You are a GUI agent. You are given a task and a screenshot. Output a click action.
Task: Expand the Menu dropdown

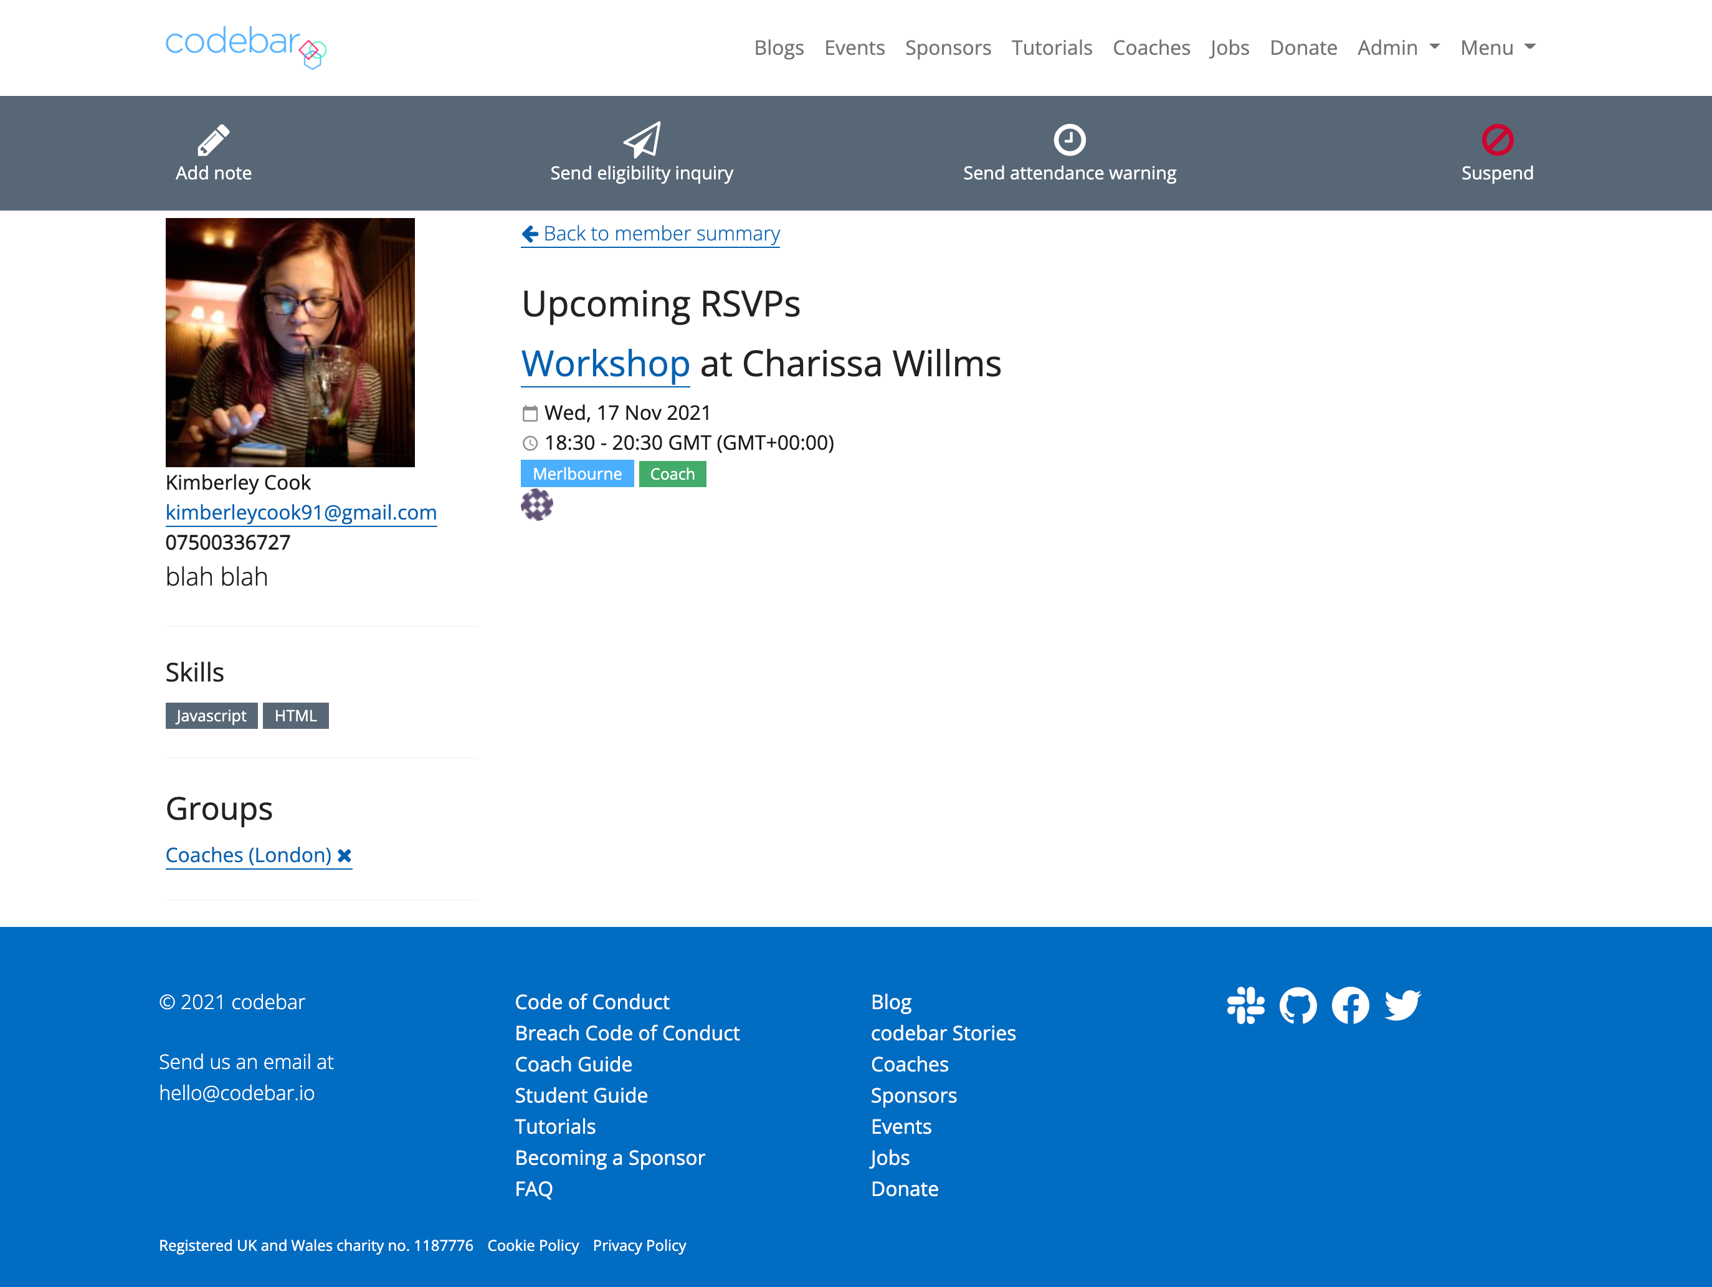point(1497,47)
